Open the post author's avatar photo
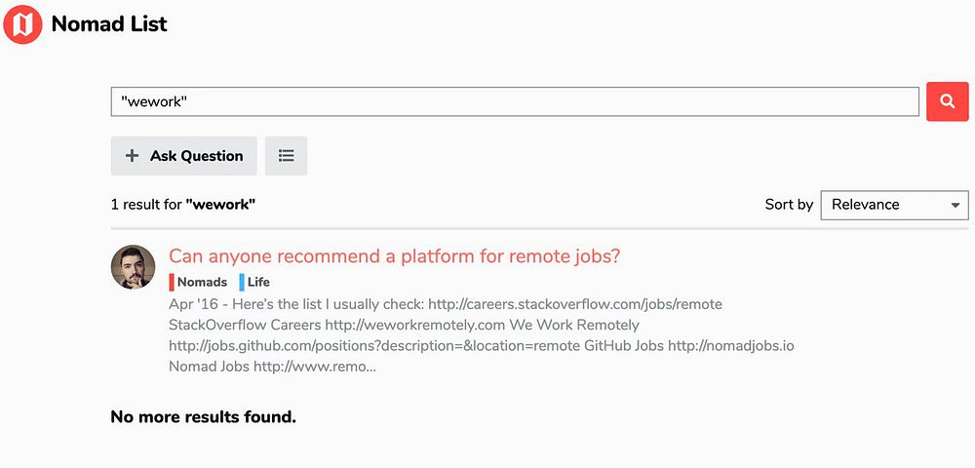Viewport: 975px width, 468px height. point(134,267)
